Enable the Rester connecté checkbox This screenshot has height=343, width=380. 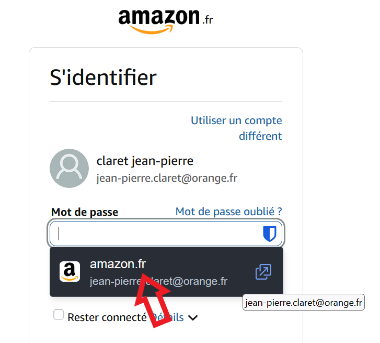(59, 315)
